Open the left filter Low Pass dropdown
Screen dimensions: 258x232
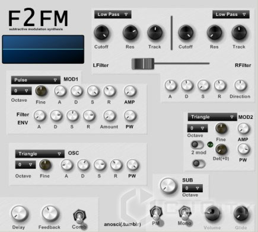tap(113, 14)
